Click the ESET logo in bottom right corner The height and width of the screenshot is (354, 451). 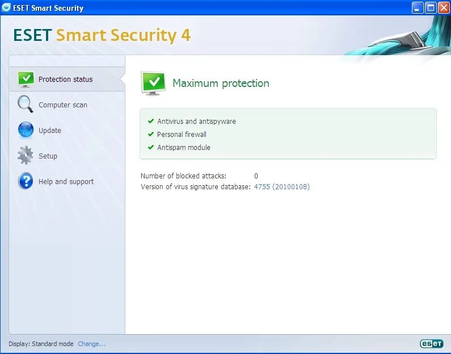[x=432, y=343]
